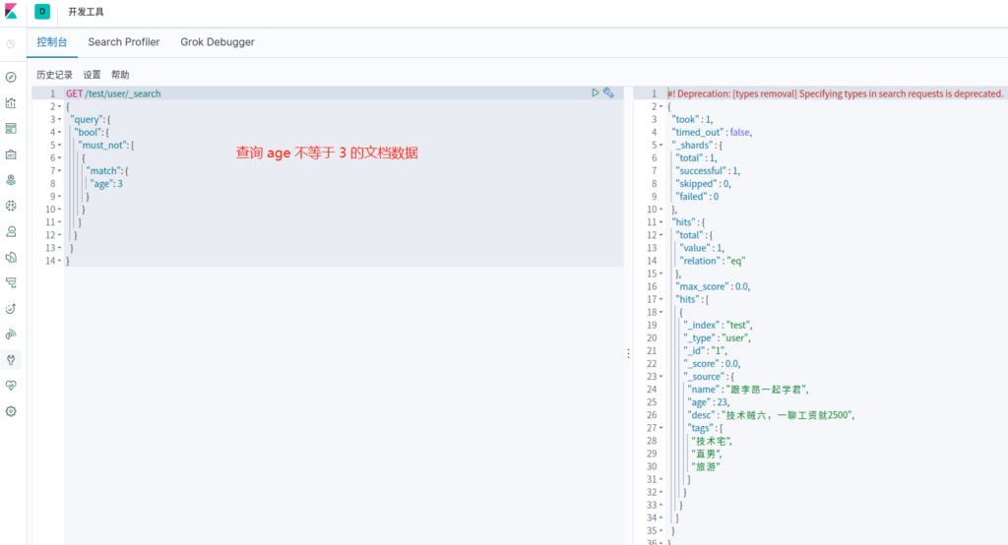Click the panel resize handle between editor and output
This screenshot has width=1008, height=545.
[x=628, y=353]
